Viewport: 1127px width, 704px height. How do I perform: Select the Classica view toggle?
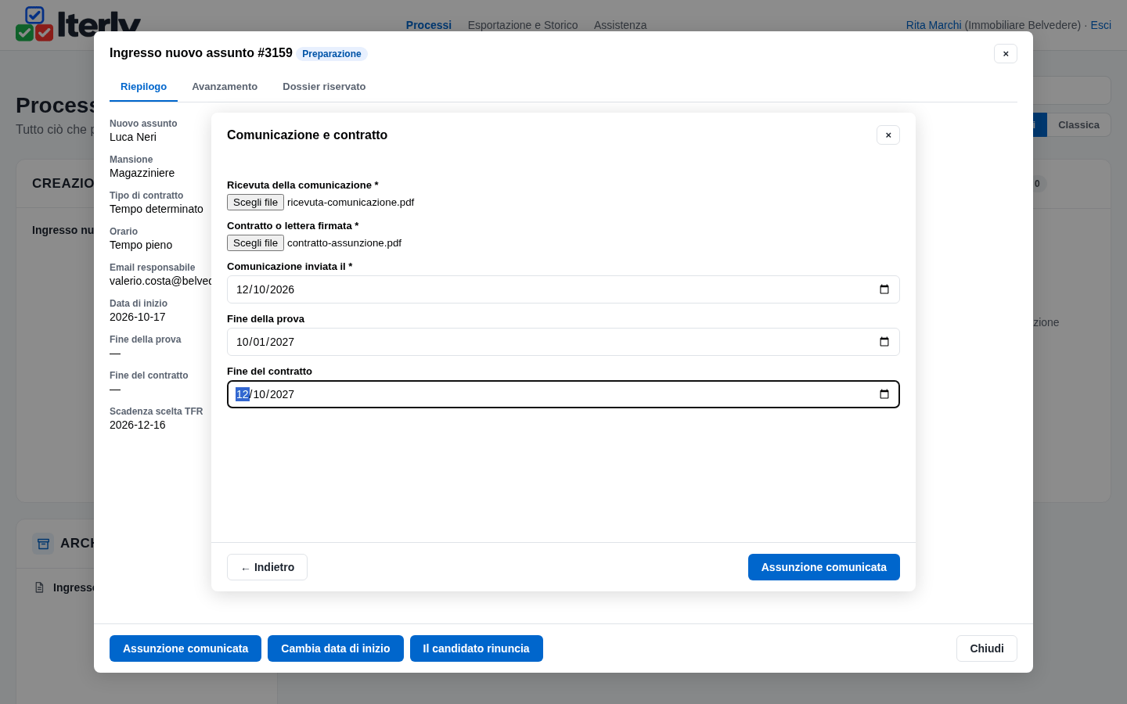point(1078,125)
